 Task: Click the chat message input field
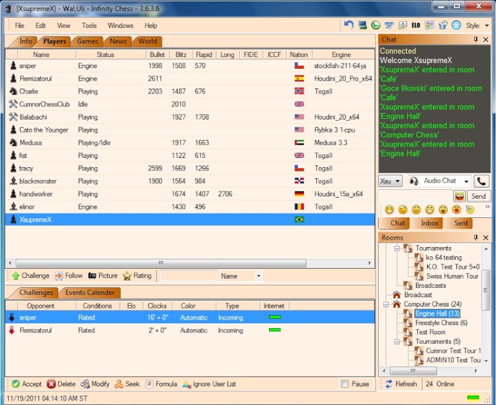point(415,196)
